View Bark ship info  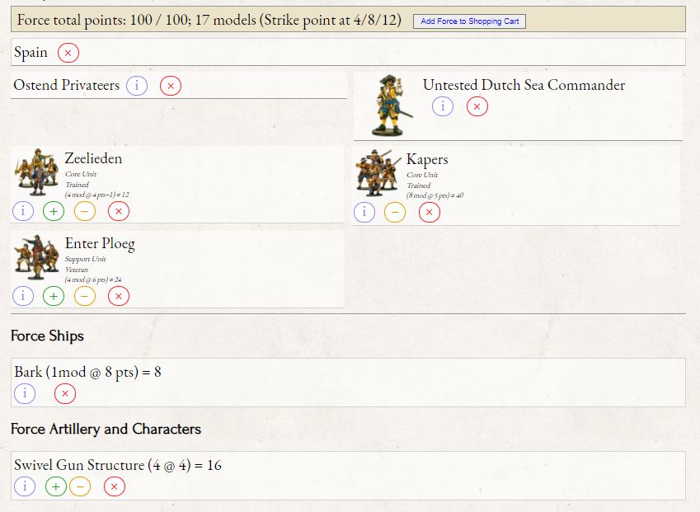(x=25, y=393)
